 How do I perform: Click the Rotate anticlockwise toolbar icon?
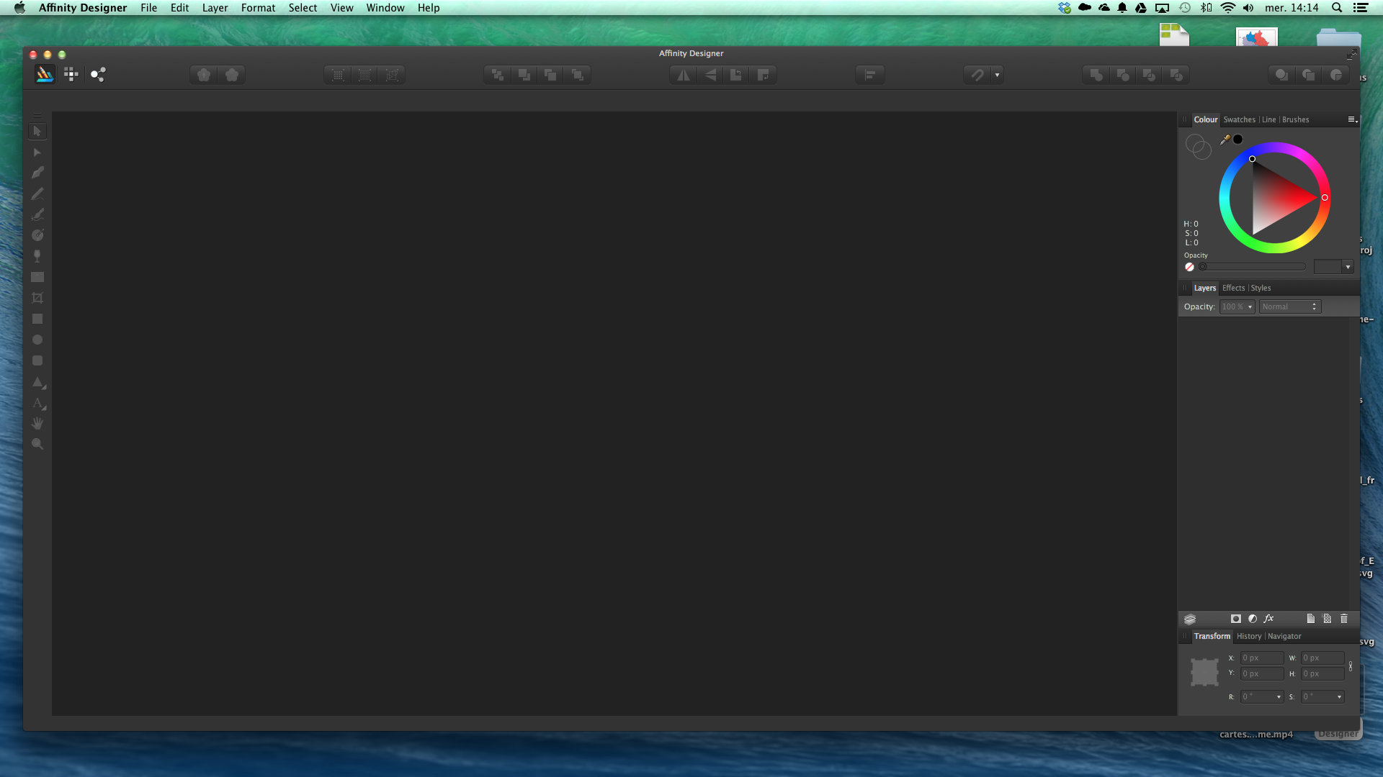click(x=736, y=75)
